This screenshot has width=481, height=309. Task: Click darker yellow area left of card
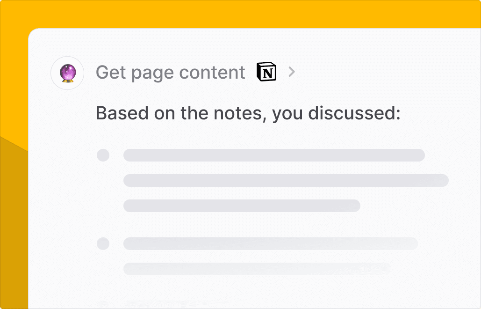tap(13, 225)
